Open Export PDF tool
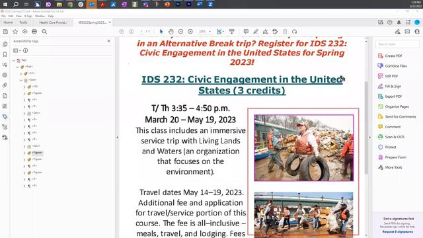 tap(390, 97)
